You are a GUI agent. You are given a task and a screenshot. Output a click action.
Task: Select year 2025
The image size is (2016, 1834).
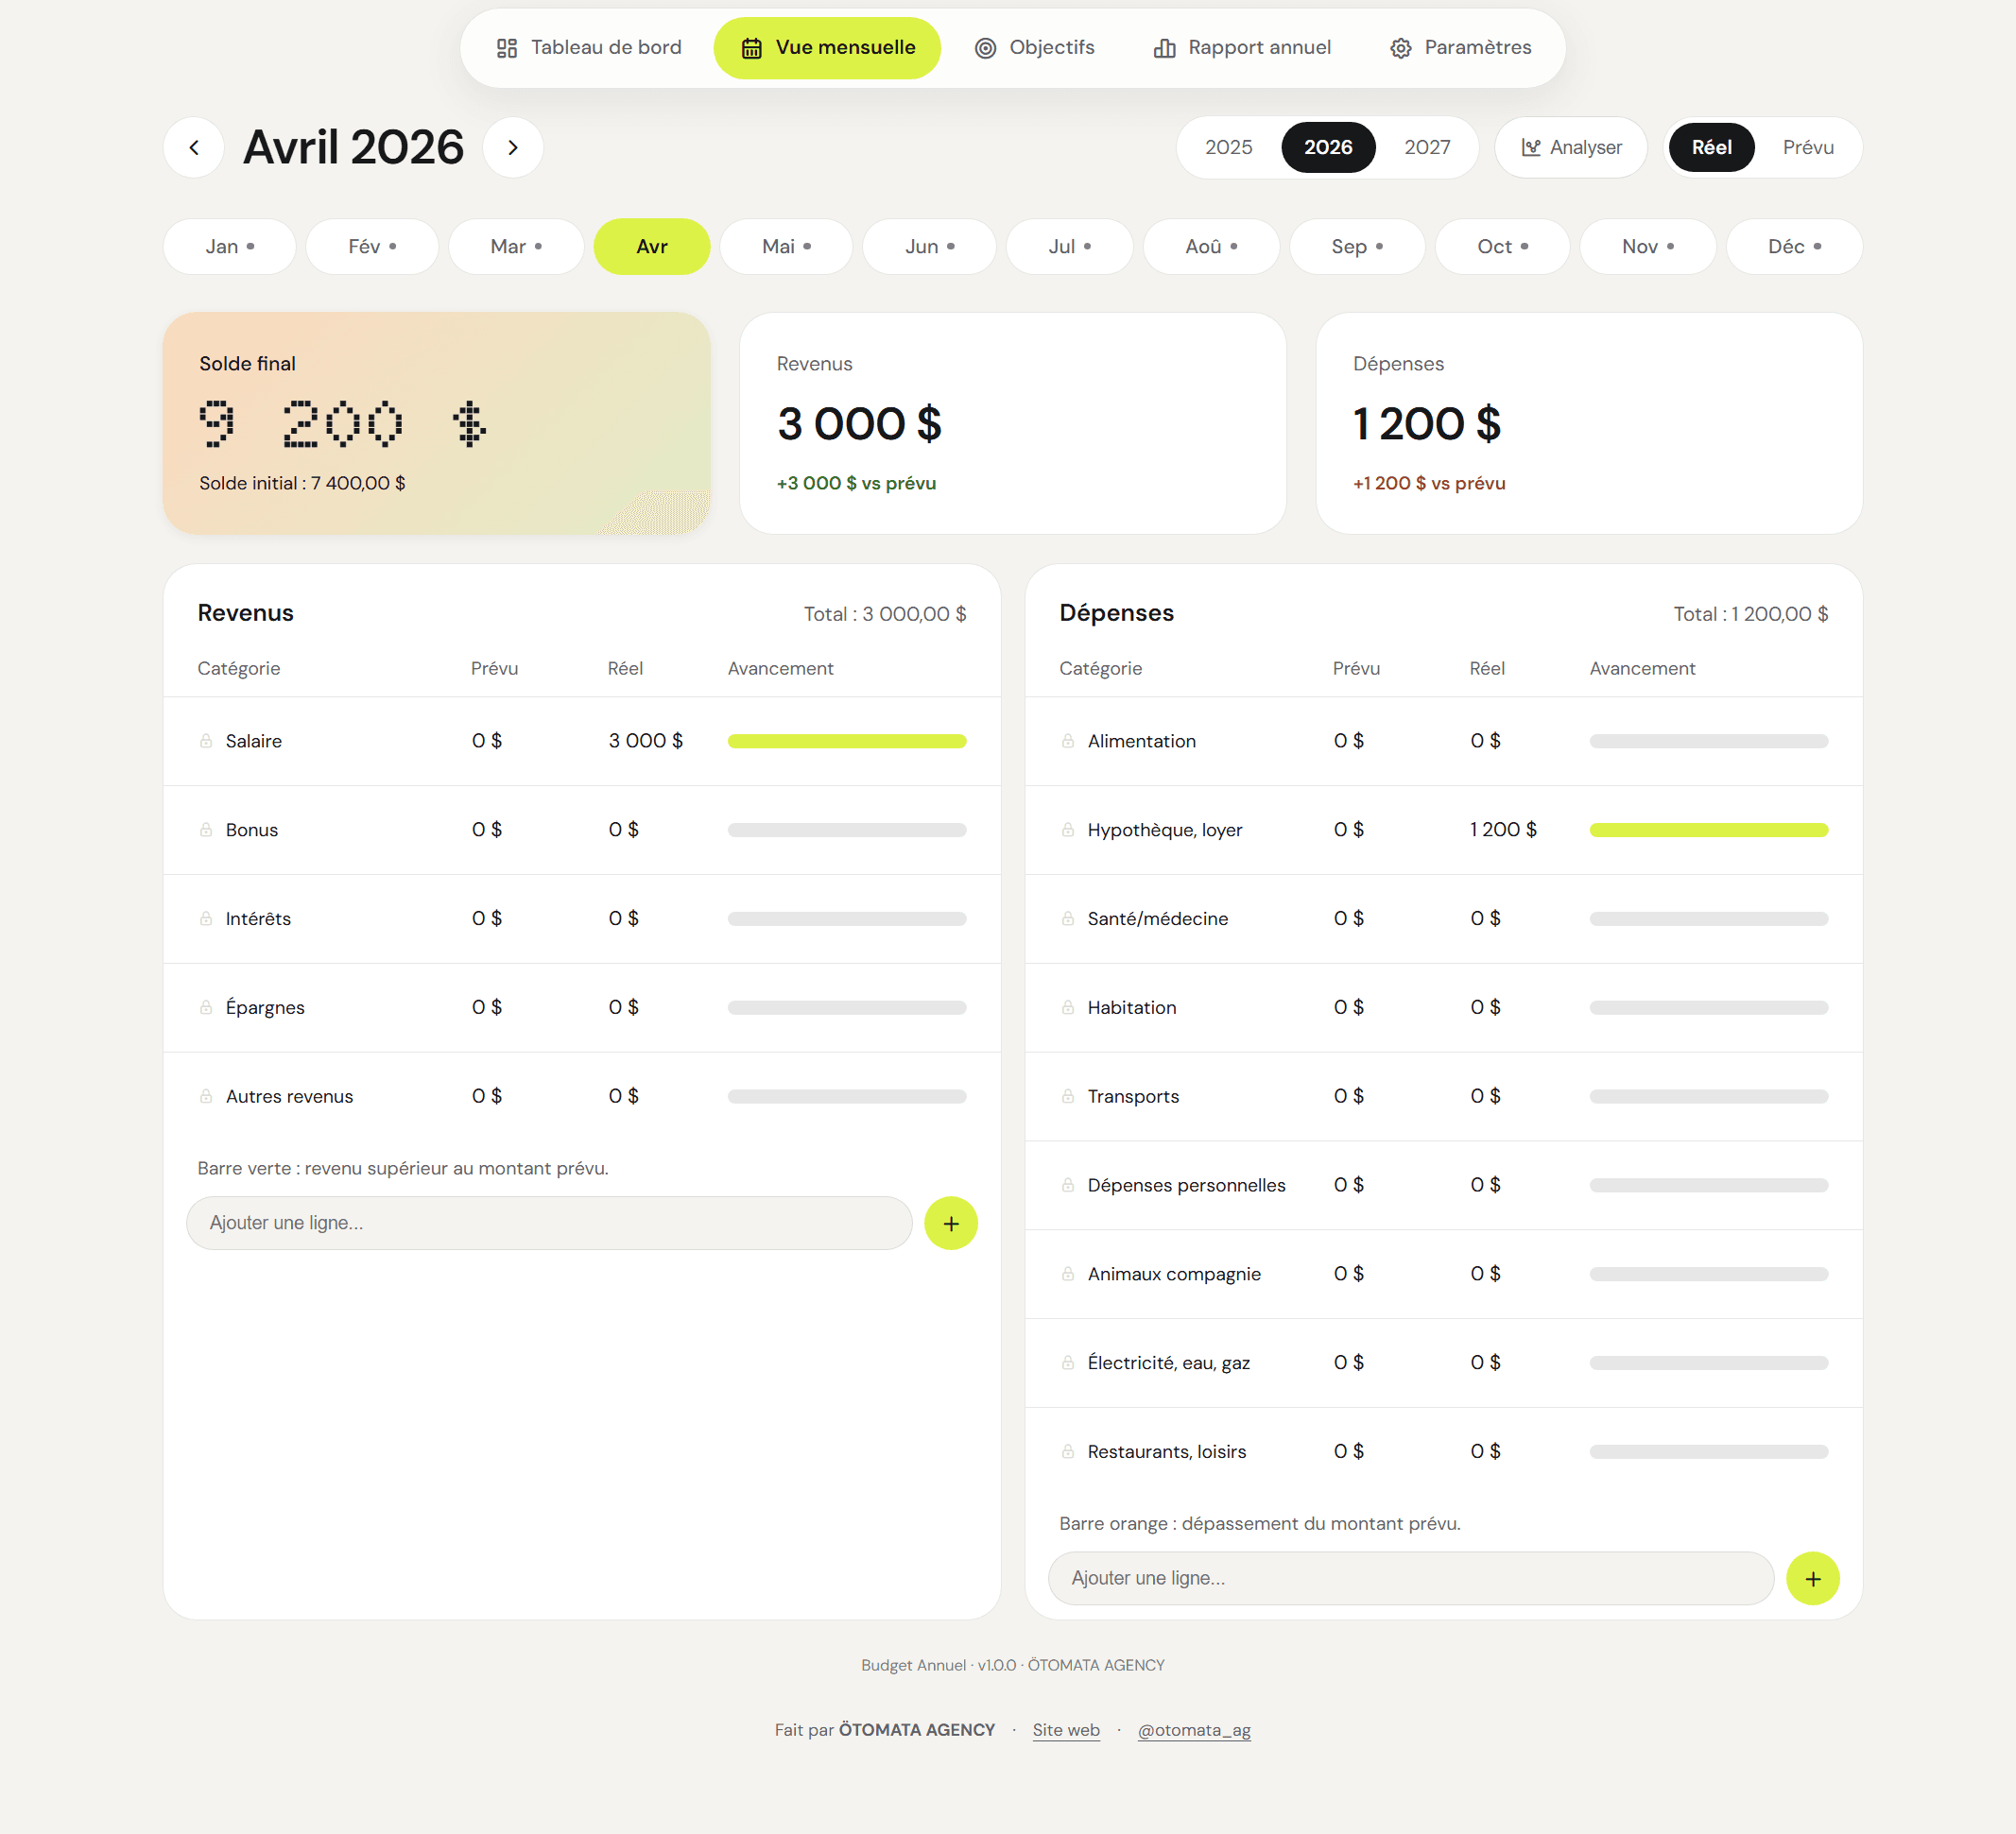pyautogui.click(x=1229, y=148)
